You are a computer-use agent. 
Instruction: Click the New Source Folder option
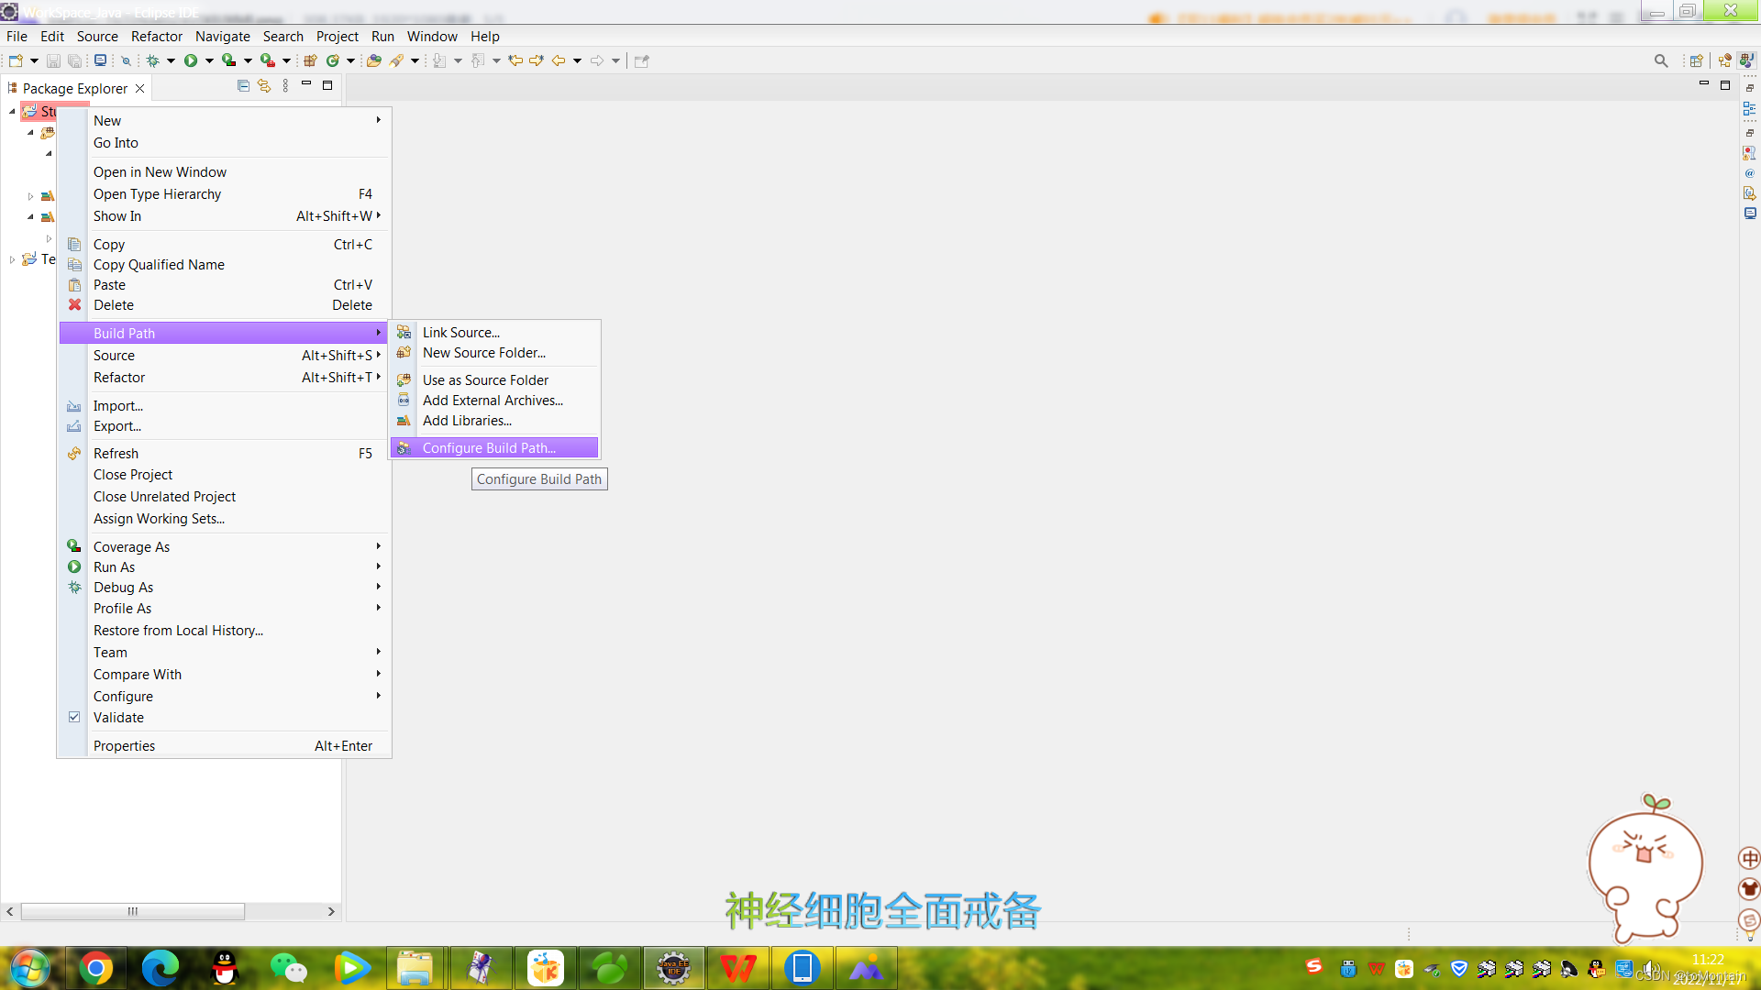click(482, 352)
